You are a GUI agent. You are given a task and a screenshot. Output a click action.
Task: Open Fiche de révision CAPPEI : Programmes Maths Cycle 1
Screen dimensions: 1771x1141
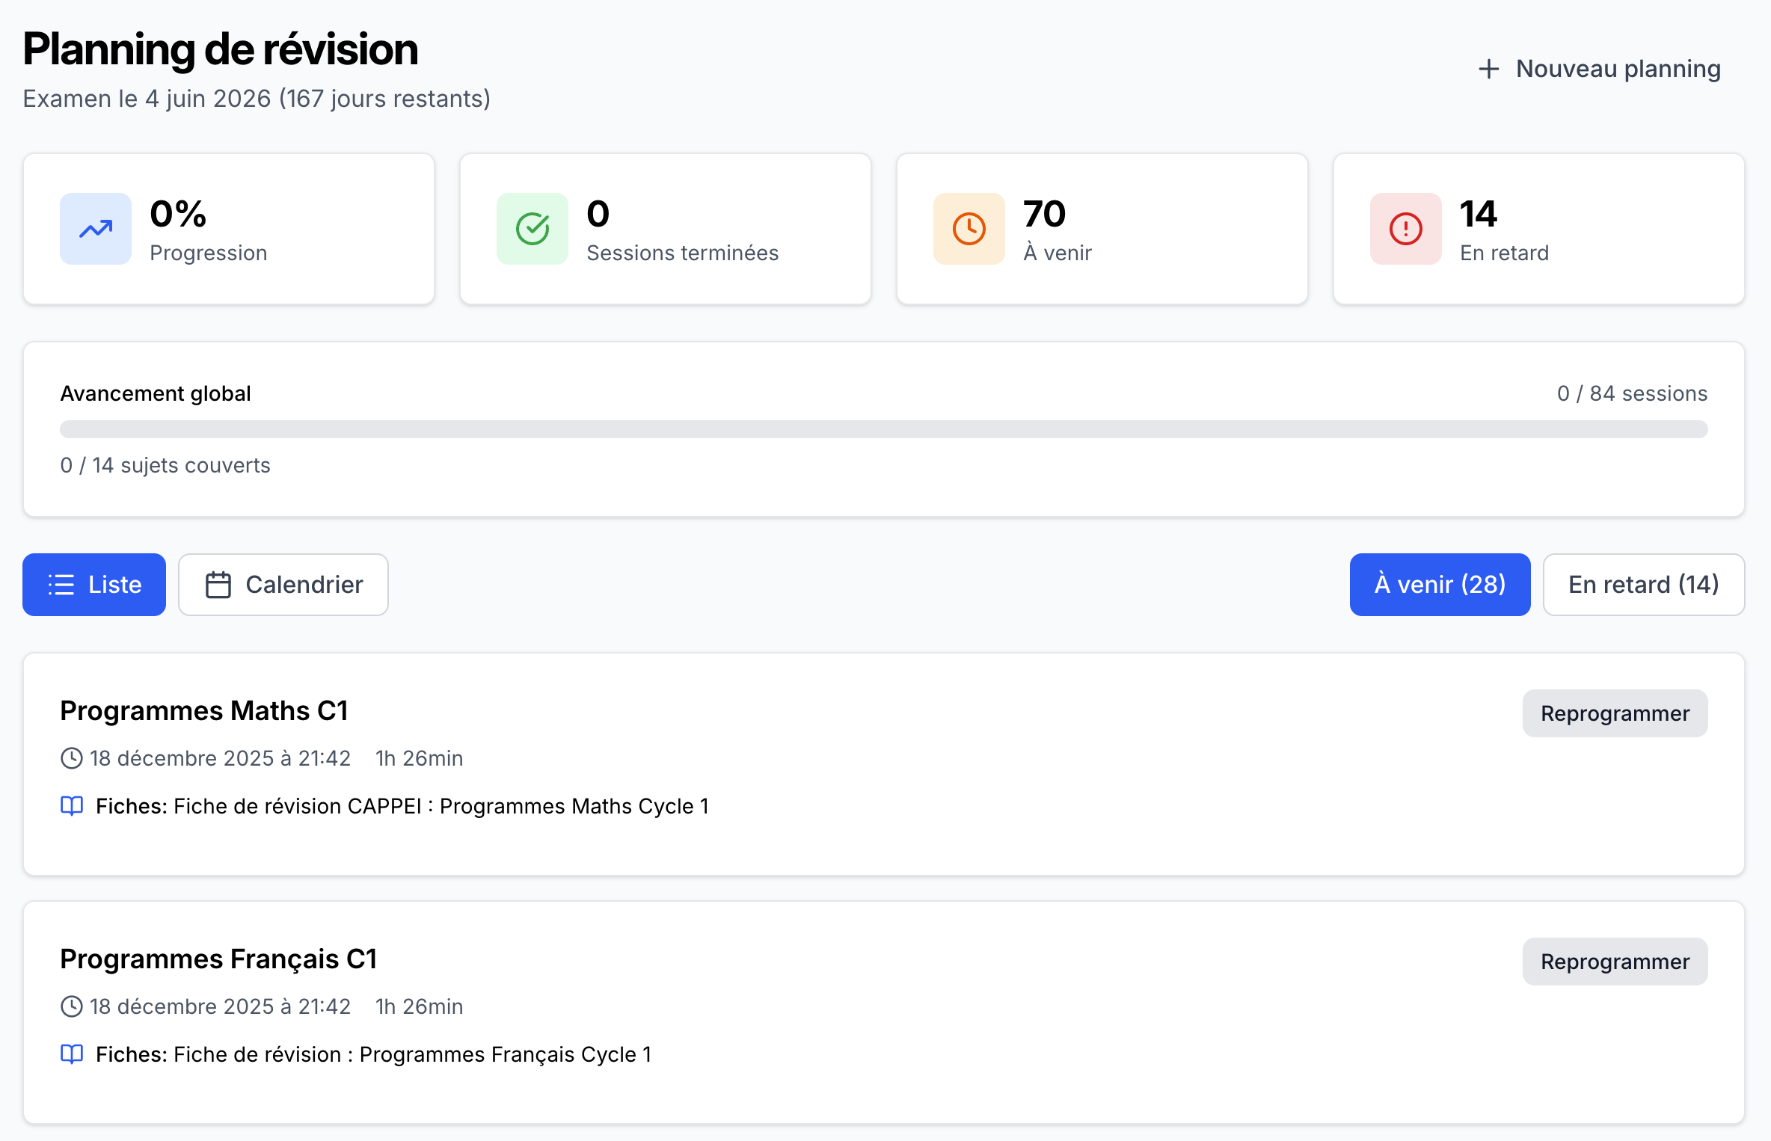(x=441, y=806)
